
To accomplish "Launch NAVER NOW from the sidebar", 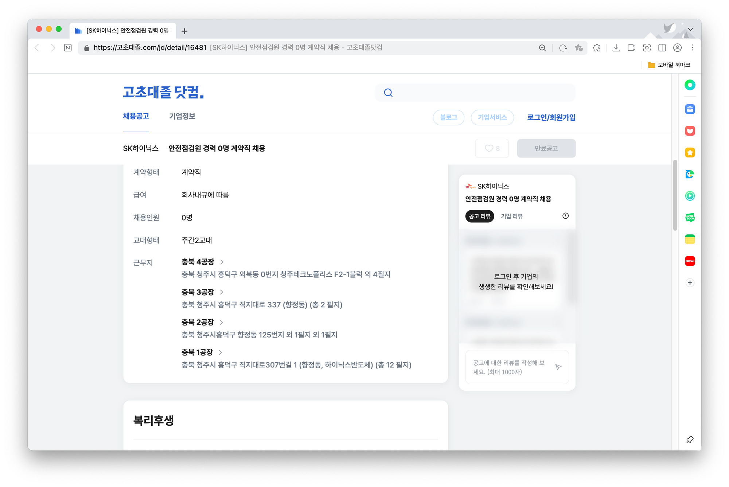I will point(690,261).
